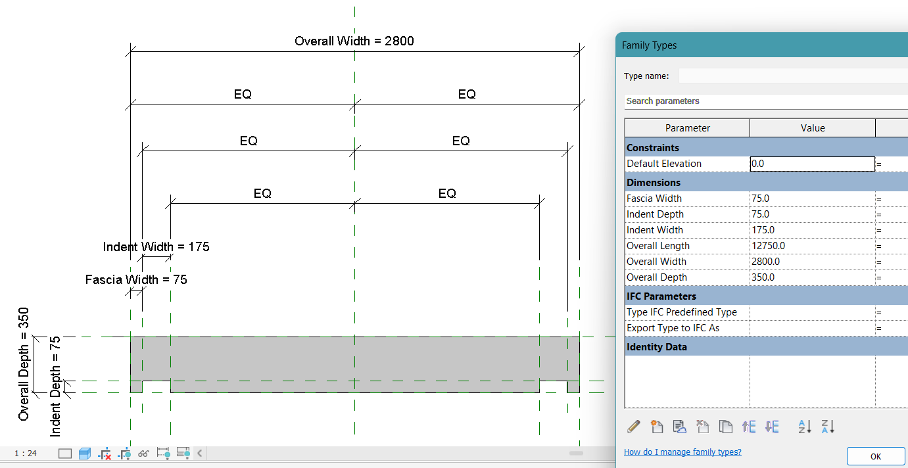
Task: Click the Type IFC Predefined Type row
Action: click(766, 312)
